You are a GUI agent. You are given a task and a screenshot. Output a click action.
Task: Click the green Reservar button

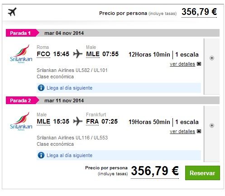(202, 173)
